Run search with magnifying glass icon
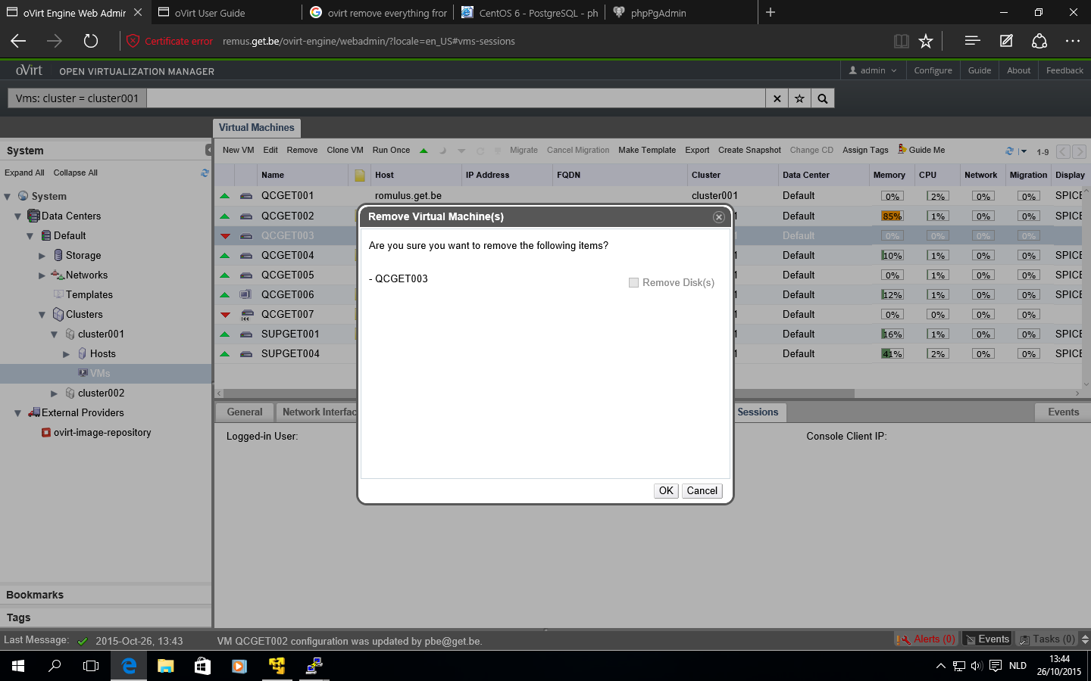The height and width of the screenshot is (681, 1091). click(823, 98)
